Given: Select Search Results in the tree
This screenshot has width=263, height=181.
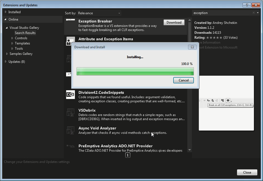Looking at the screenshot, I should click(x=25, y=33).
